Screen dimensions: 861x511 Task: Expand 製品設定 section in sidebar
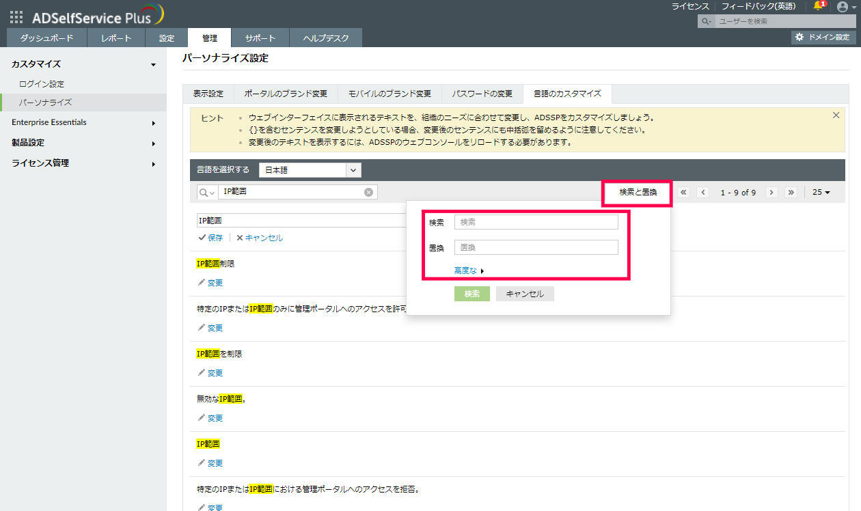pyautogui.click(x=83, y=143)
